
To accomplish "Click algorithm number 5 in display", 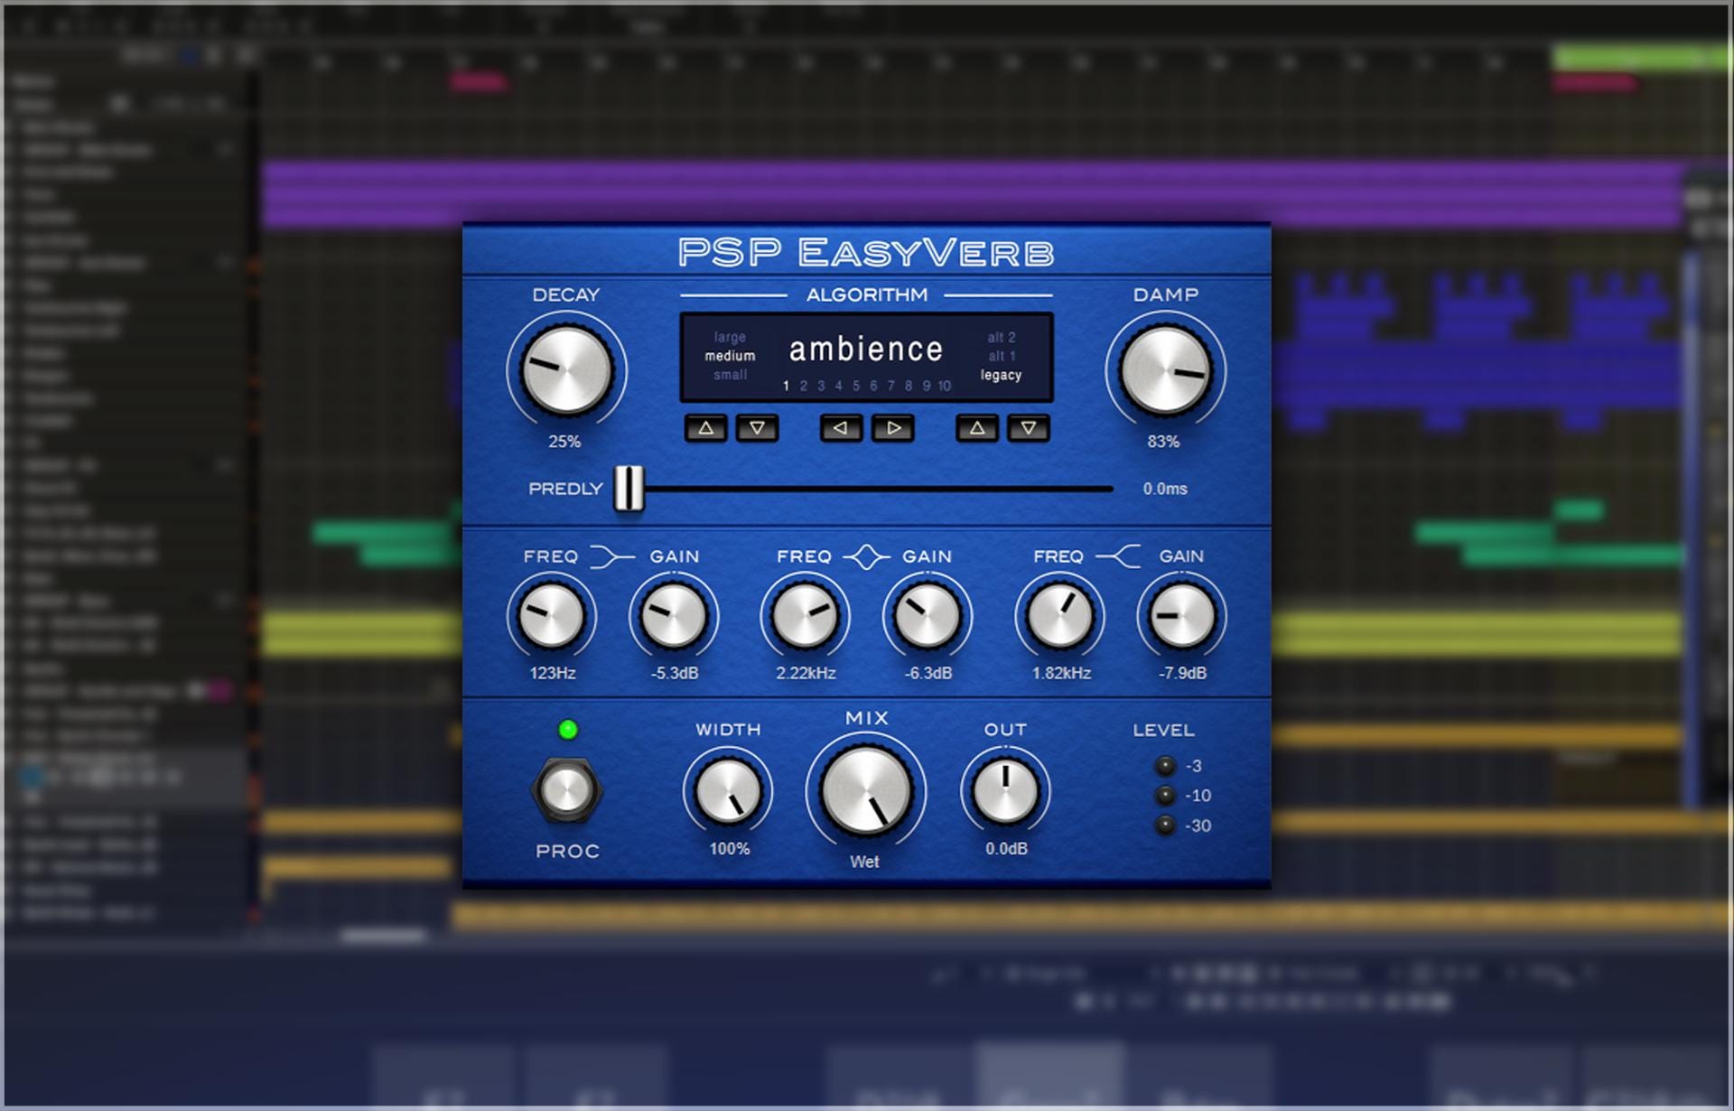I will click(x=856, y=386).
